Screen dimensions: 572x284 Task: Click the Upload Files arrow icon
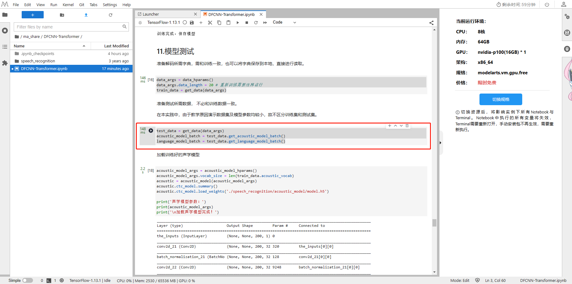click(x=86, y=15)
